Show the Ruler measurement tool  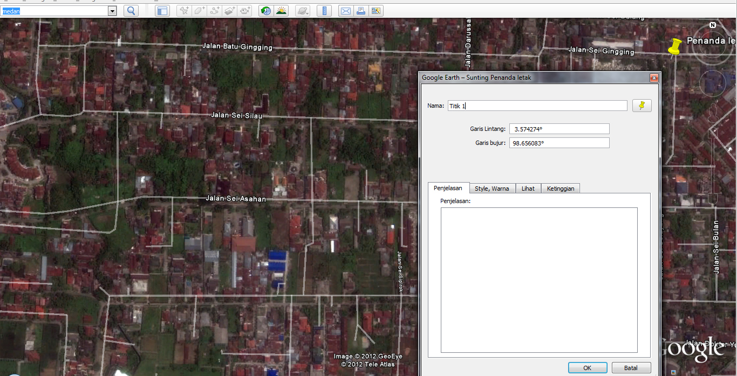point(324,11)
